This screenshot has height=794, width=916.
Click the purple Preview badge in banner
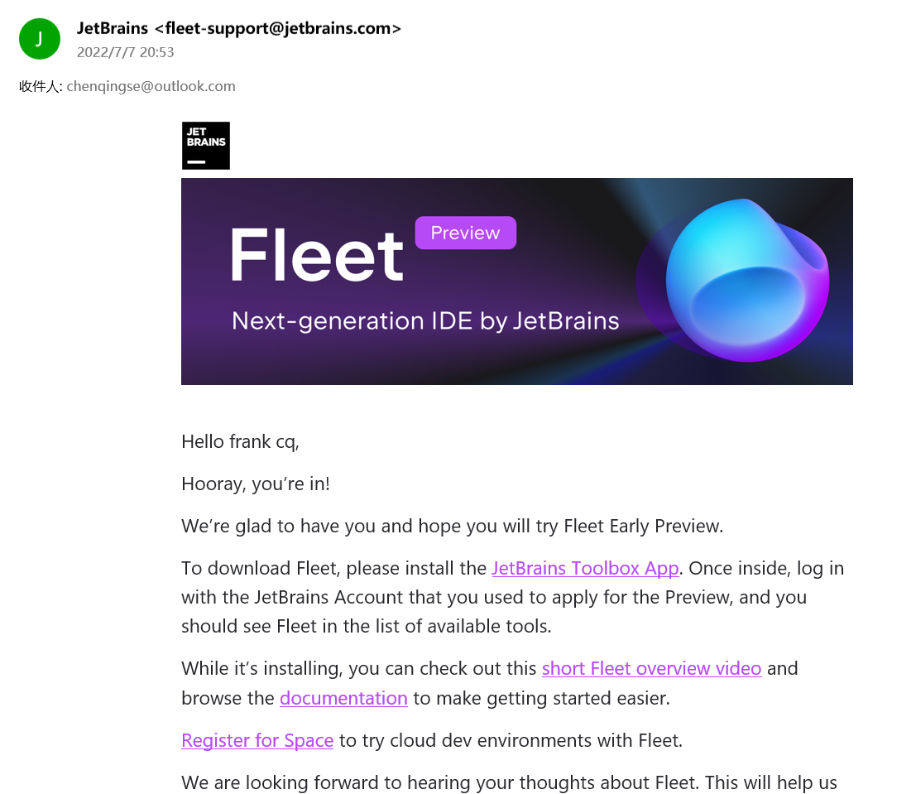pos(466,233)
